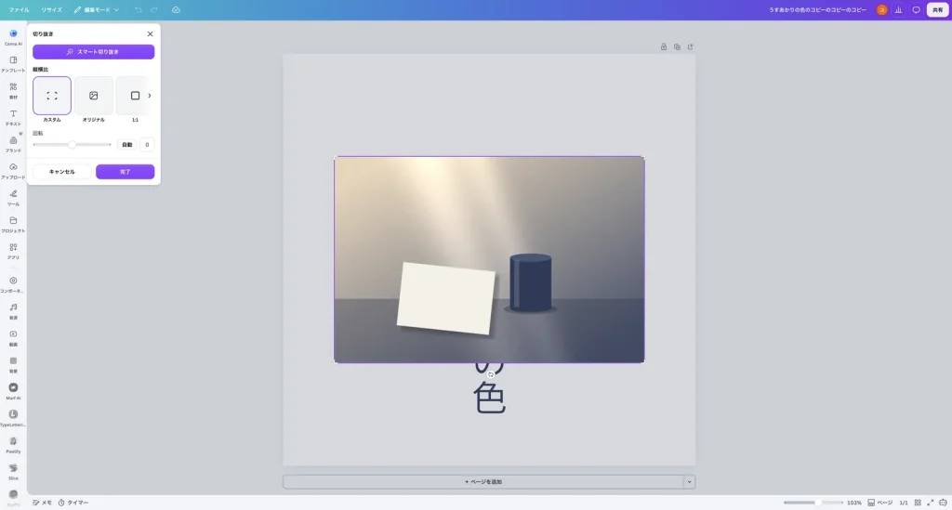Select the 1:1 aspect ratio option
This screenshot has height=510, width=952.
point(135,96)
